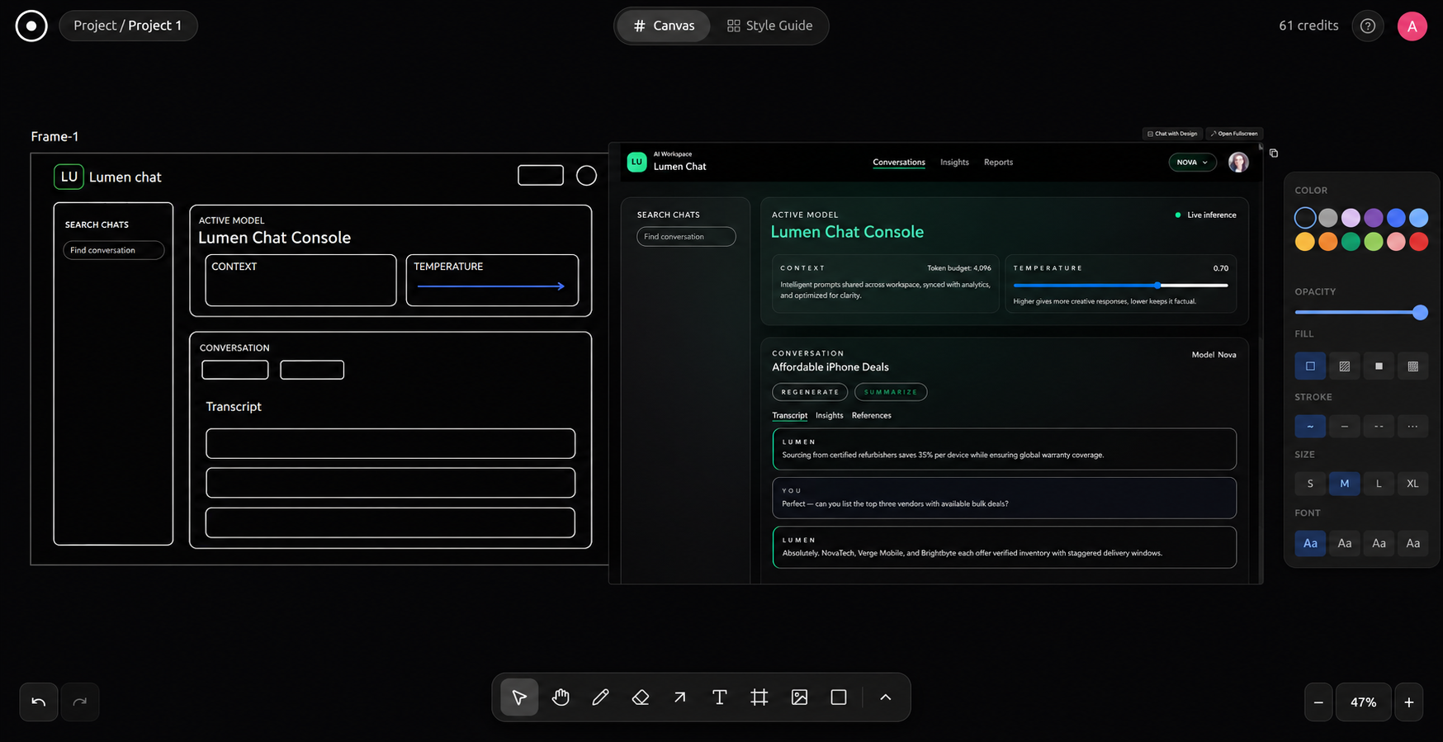Choose the rectangle shape tool
The image size is (1443, 742).
[x=839, y=697]
